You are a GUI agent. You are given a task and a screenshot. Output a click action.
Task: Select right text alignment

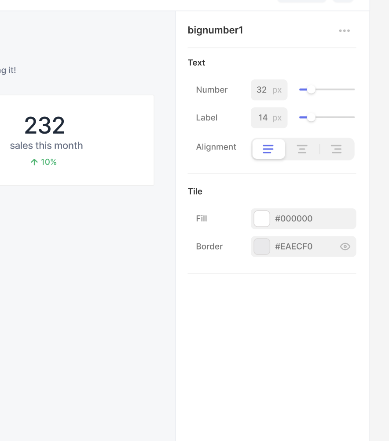coord(336,149)
